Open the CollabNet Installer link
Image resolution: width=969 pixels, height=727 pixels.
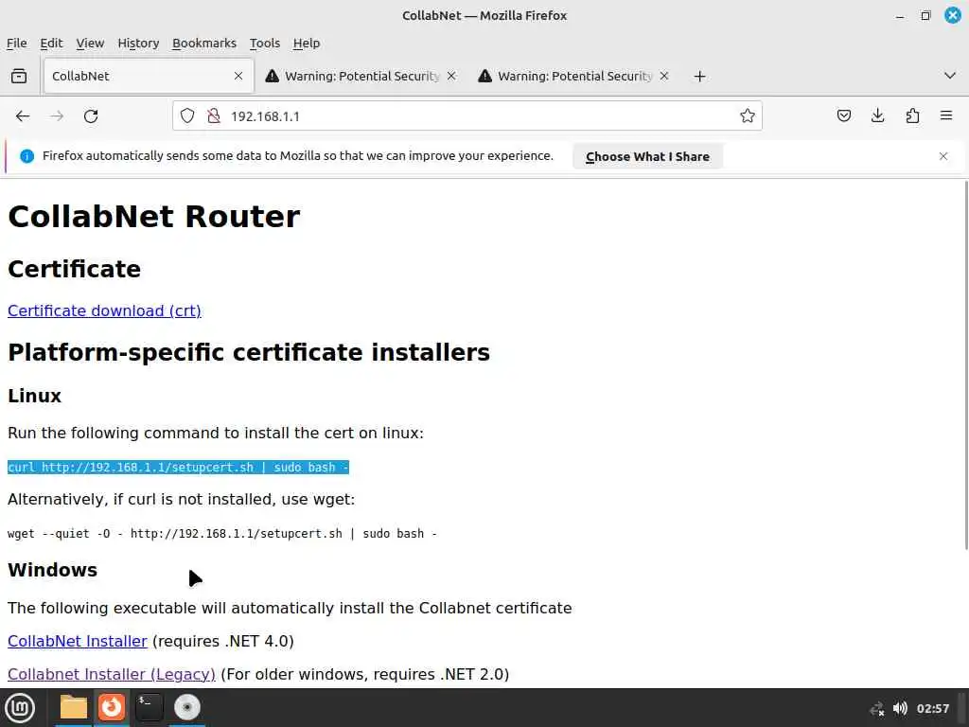[78, 641]
